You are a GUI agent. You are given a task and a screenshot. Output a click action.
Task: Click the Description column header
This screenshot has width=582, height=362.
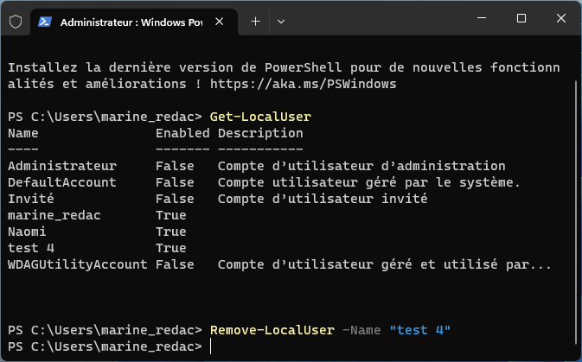coord(260,133)
